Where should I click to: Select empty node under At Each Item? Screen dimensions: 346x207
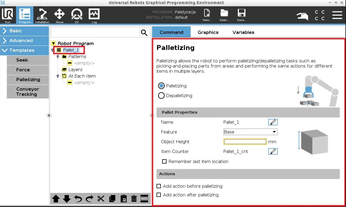coord(84,83)
